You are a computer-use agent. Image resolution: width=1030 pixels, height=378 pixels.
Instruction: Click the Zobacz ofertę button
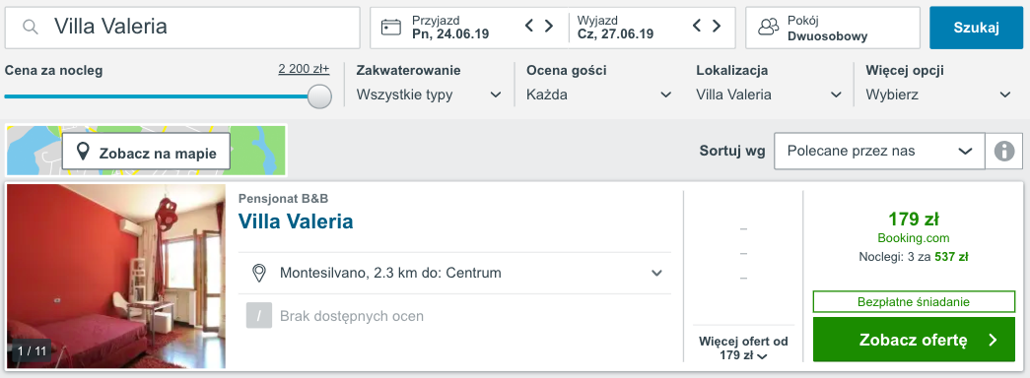914,340
